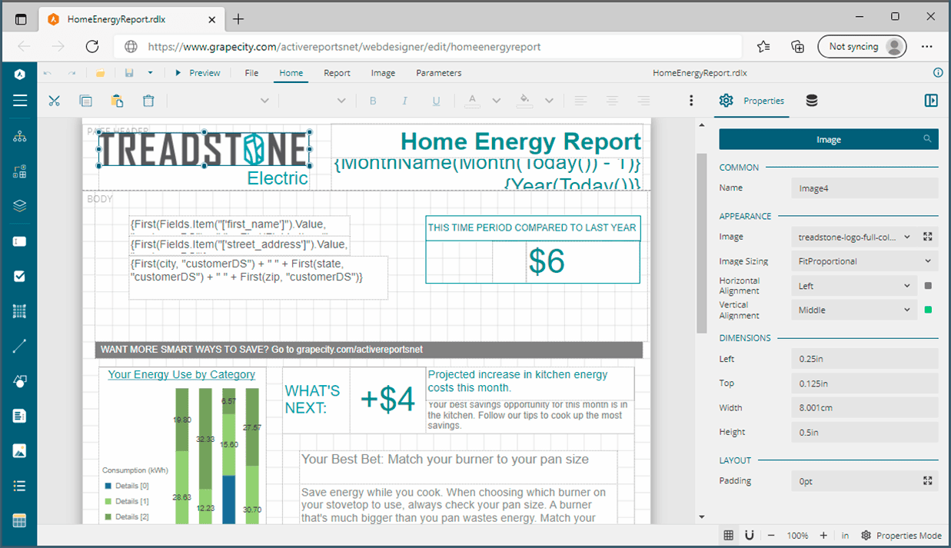Viewport: 951px width, 548px height.
Task: Click the gray square beside Horizontal Alignment
Action: click(x=928, y=286)
